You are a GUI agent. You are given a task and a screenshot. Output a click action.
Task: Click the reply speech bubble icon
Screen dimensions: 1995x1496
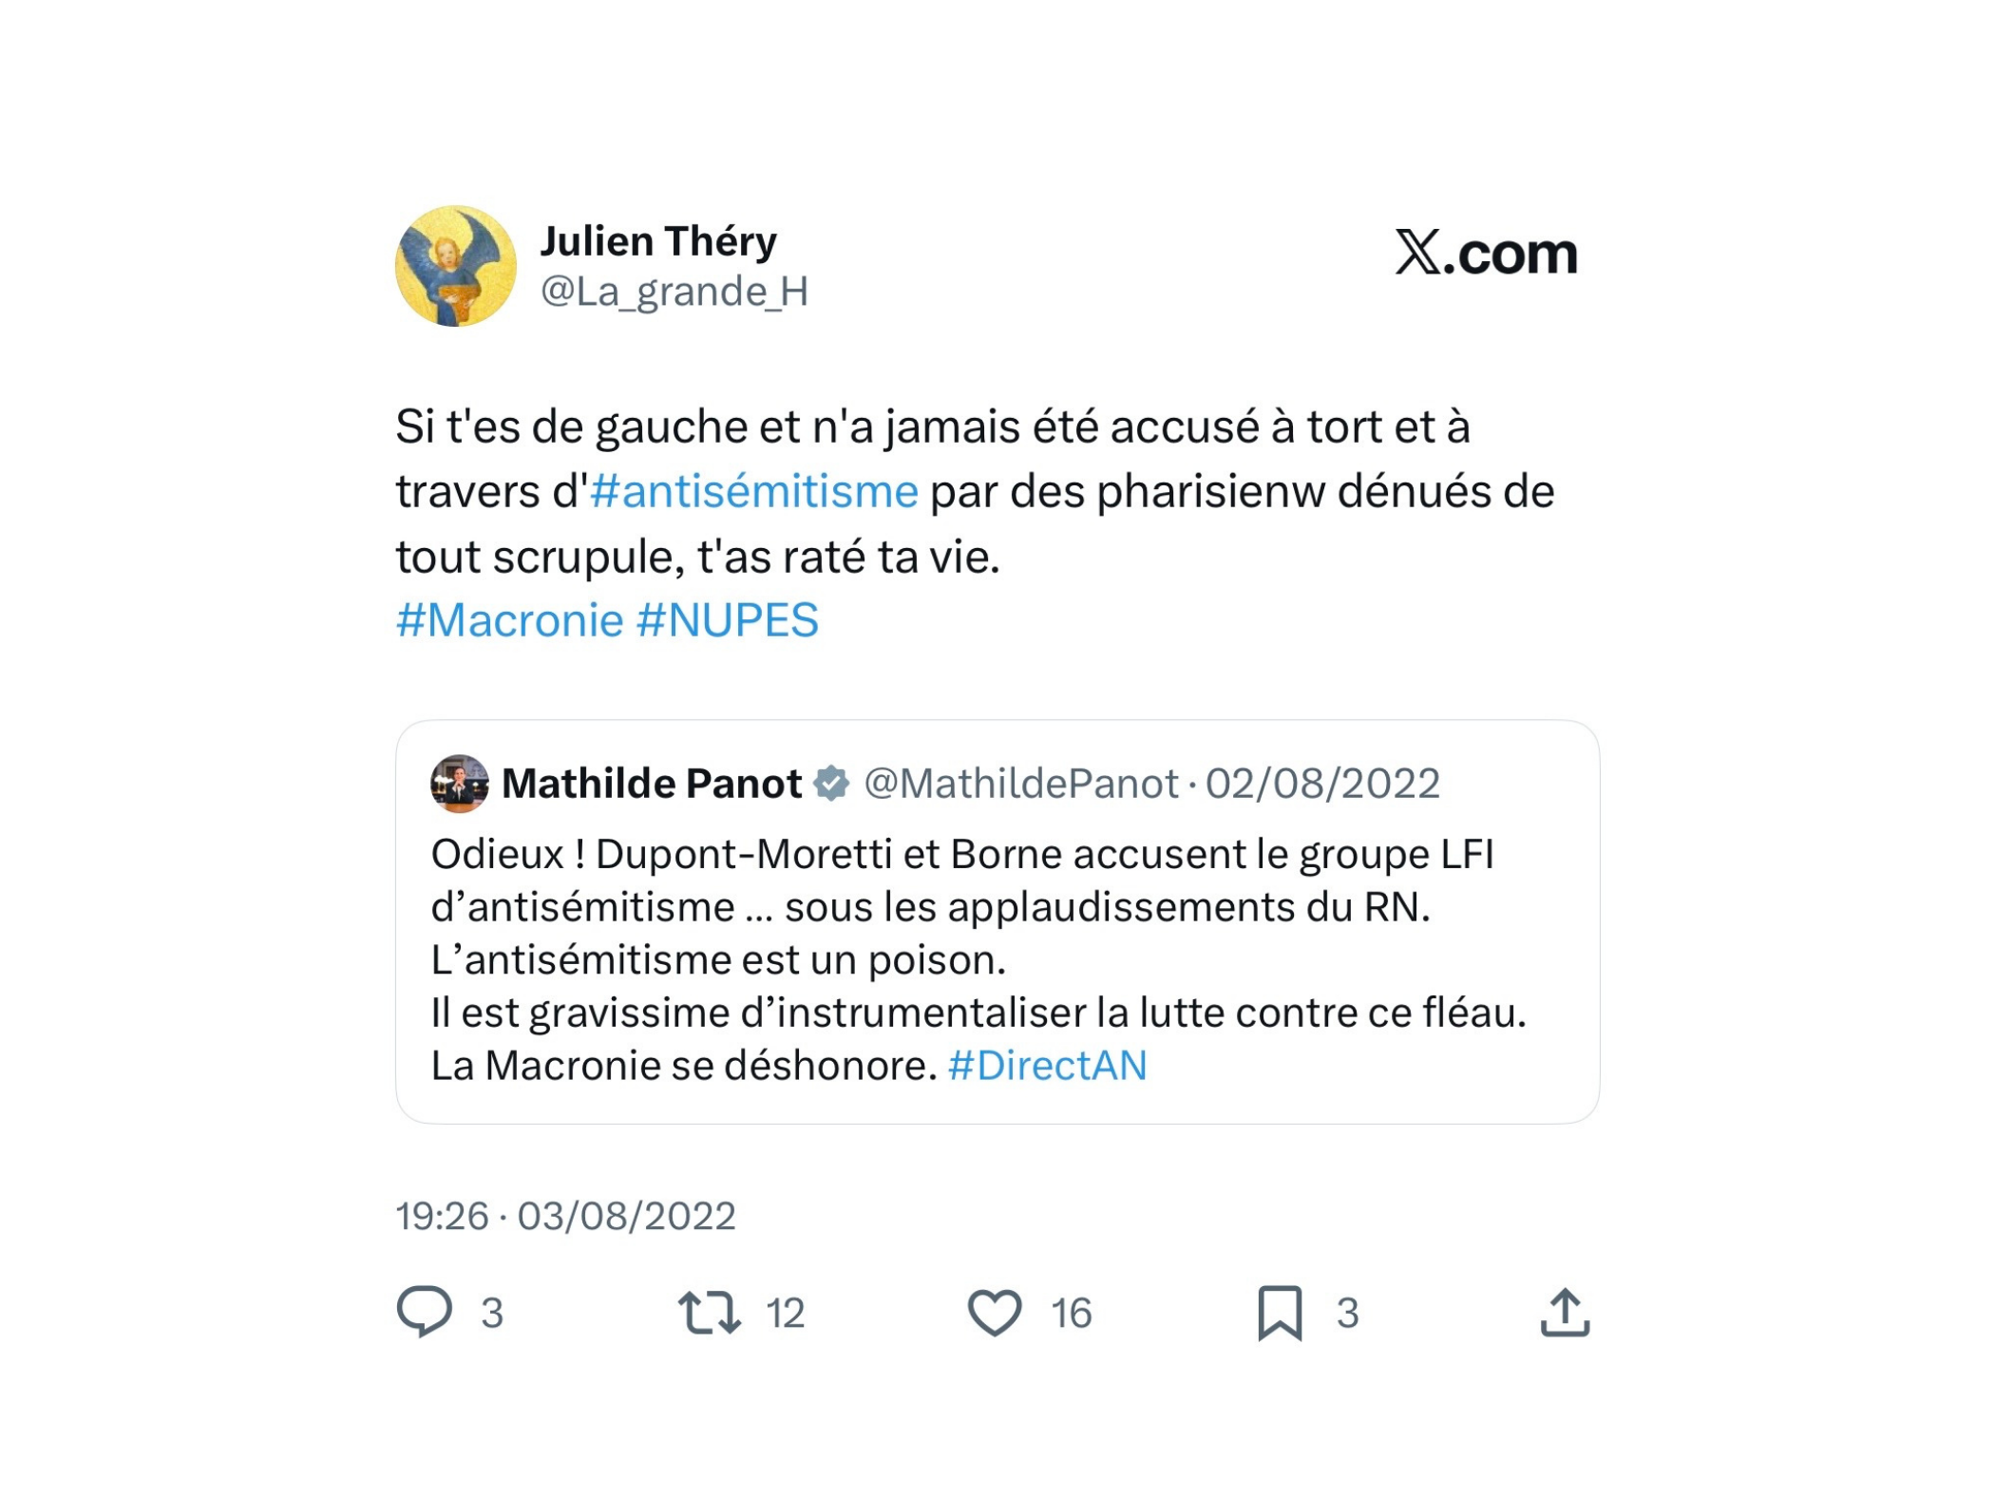[424, 1312]
